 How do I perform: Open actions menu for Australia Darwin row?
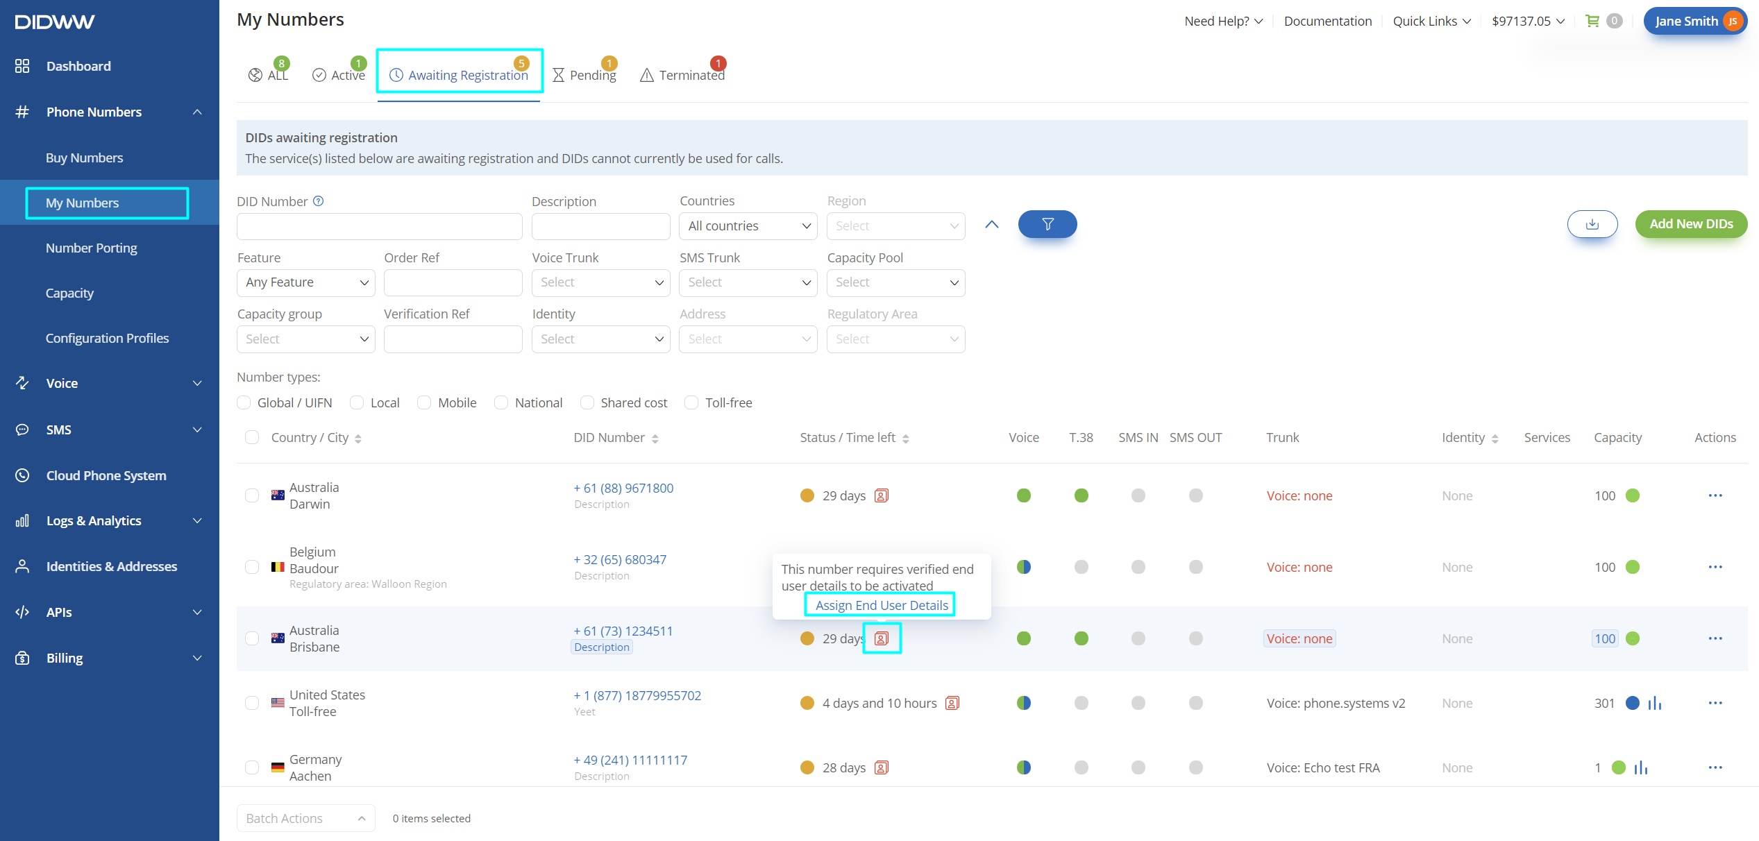(1715, 495)
